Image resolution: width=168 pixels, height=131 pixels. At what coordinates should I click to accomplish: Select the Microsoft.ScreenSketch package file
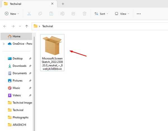click(x=52, y=53)
